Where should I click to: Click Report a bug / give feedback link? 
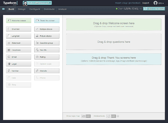point(128,3)
